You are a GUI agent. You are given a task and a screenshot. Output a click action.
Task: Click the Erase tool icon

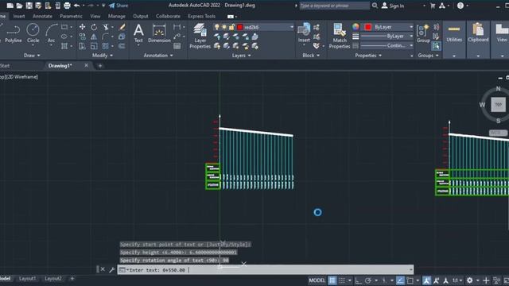(x=122, y=27)
